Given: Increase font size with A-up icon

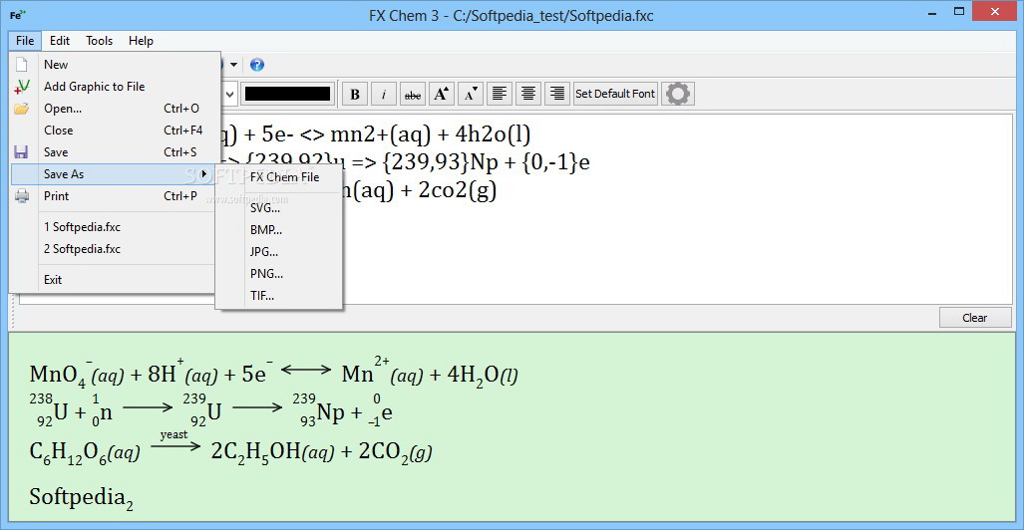Looking at the screenshot, I should tap(442, 94).
